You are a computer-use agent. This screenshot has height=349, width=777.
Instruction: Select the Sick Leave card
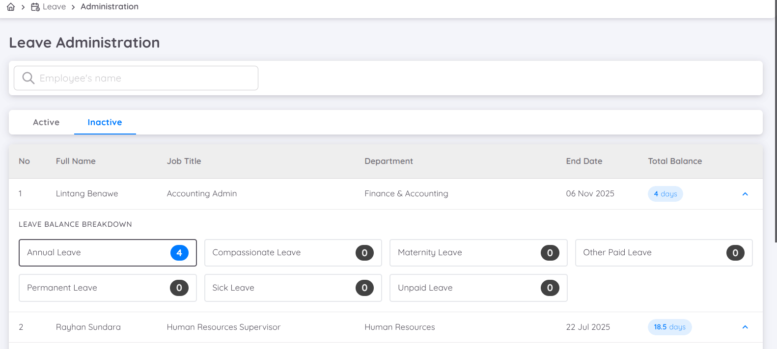(x=293, y=288)
